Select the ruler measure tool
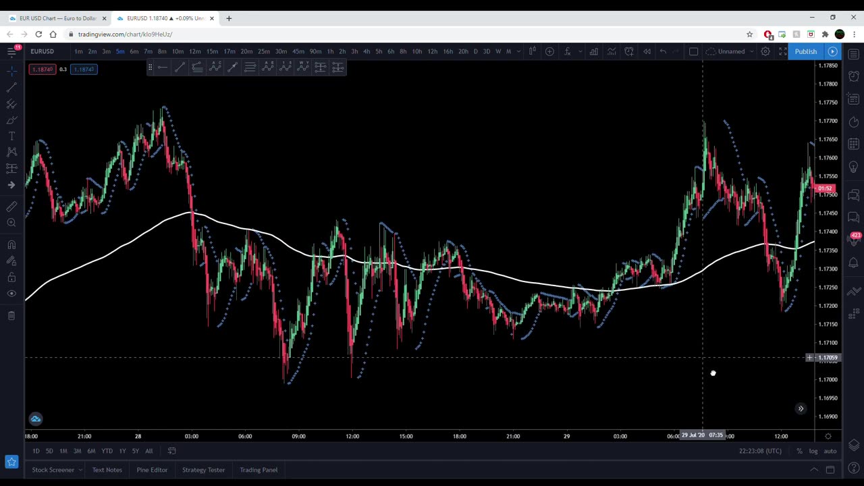This screenshot has height=486, width=864. [11, 207]
